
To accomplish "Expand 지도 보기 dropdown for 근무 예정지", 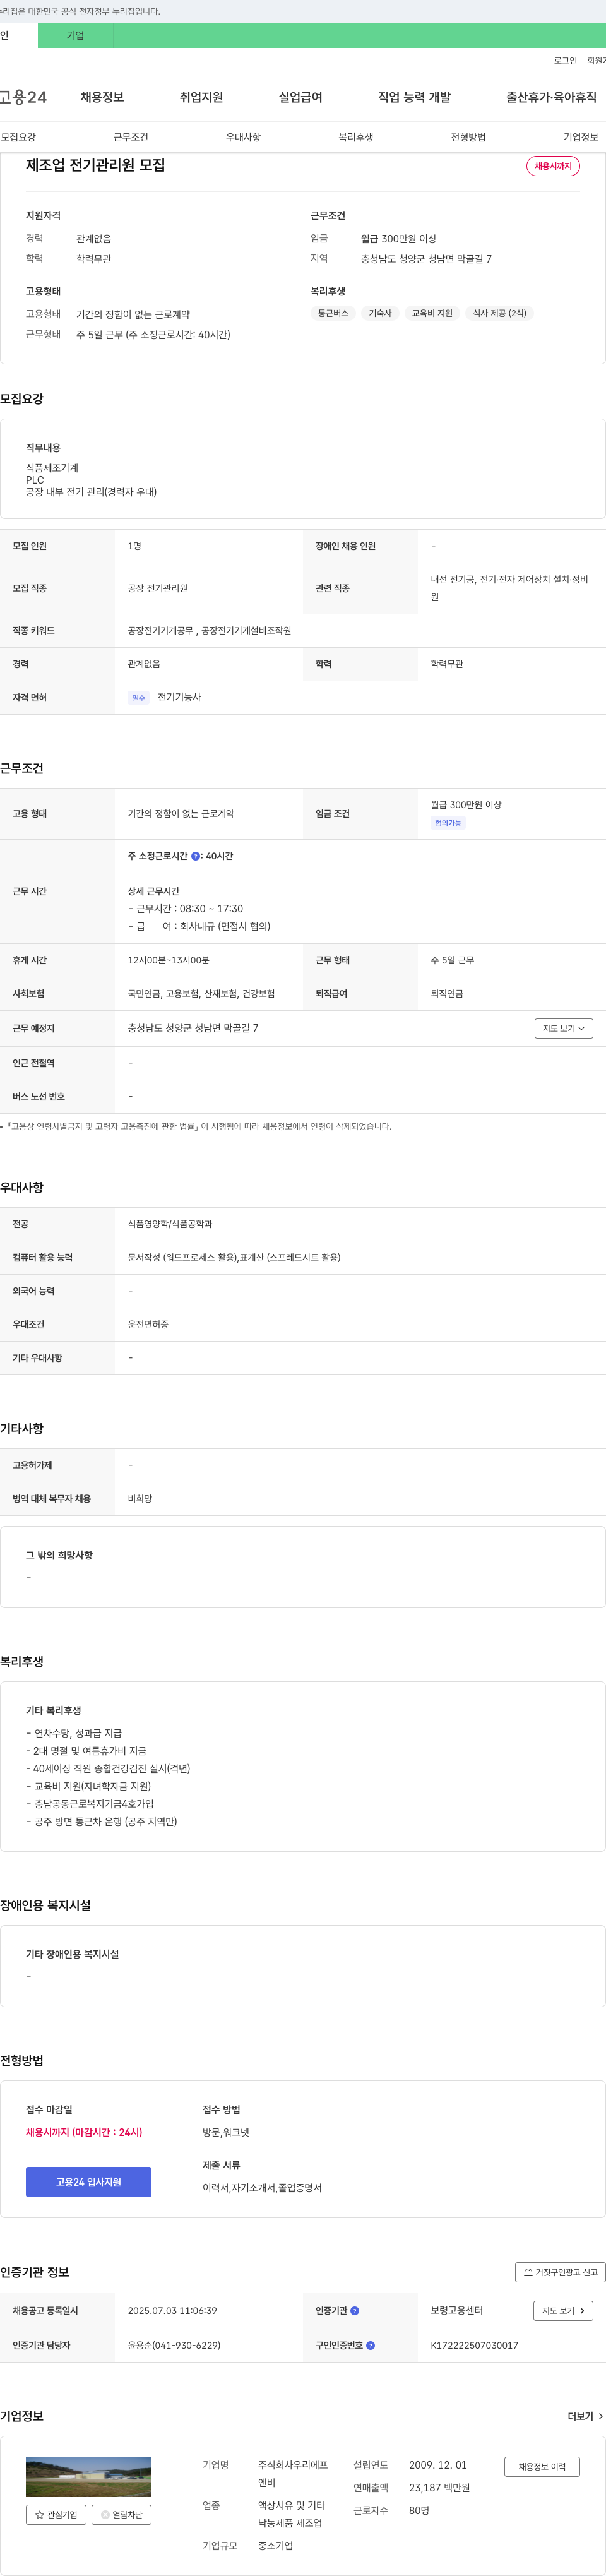I will click(x=564, y=1028).
